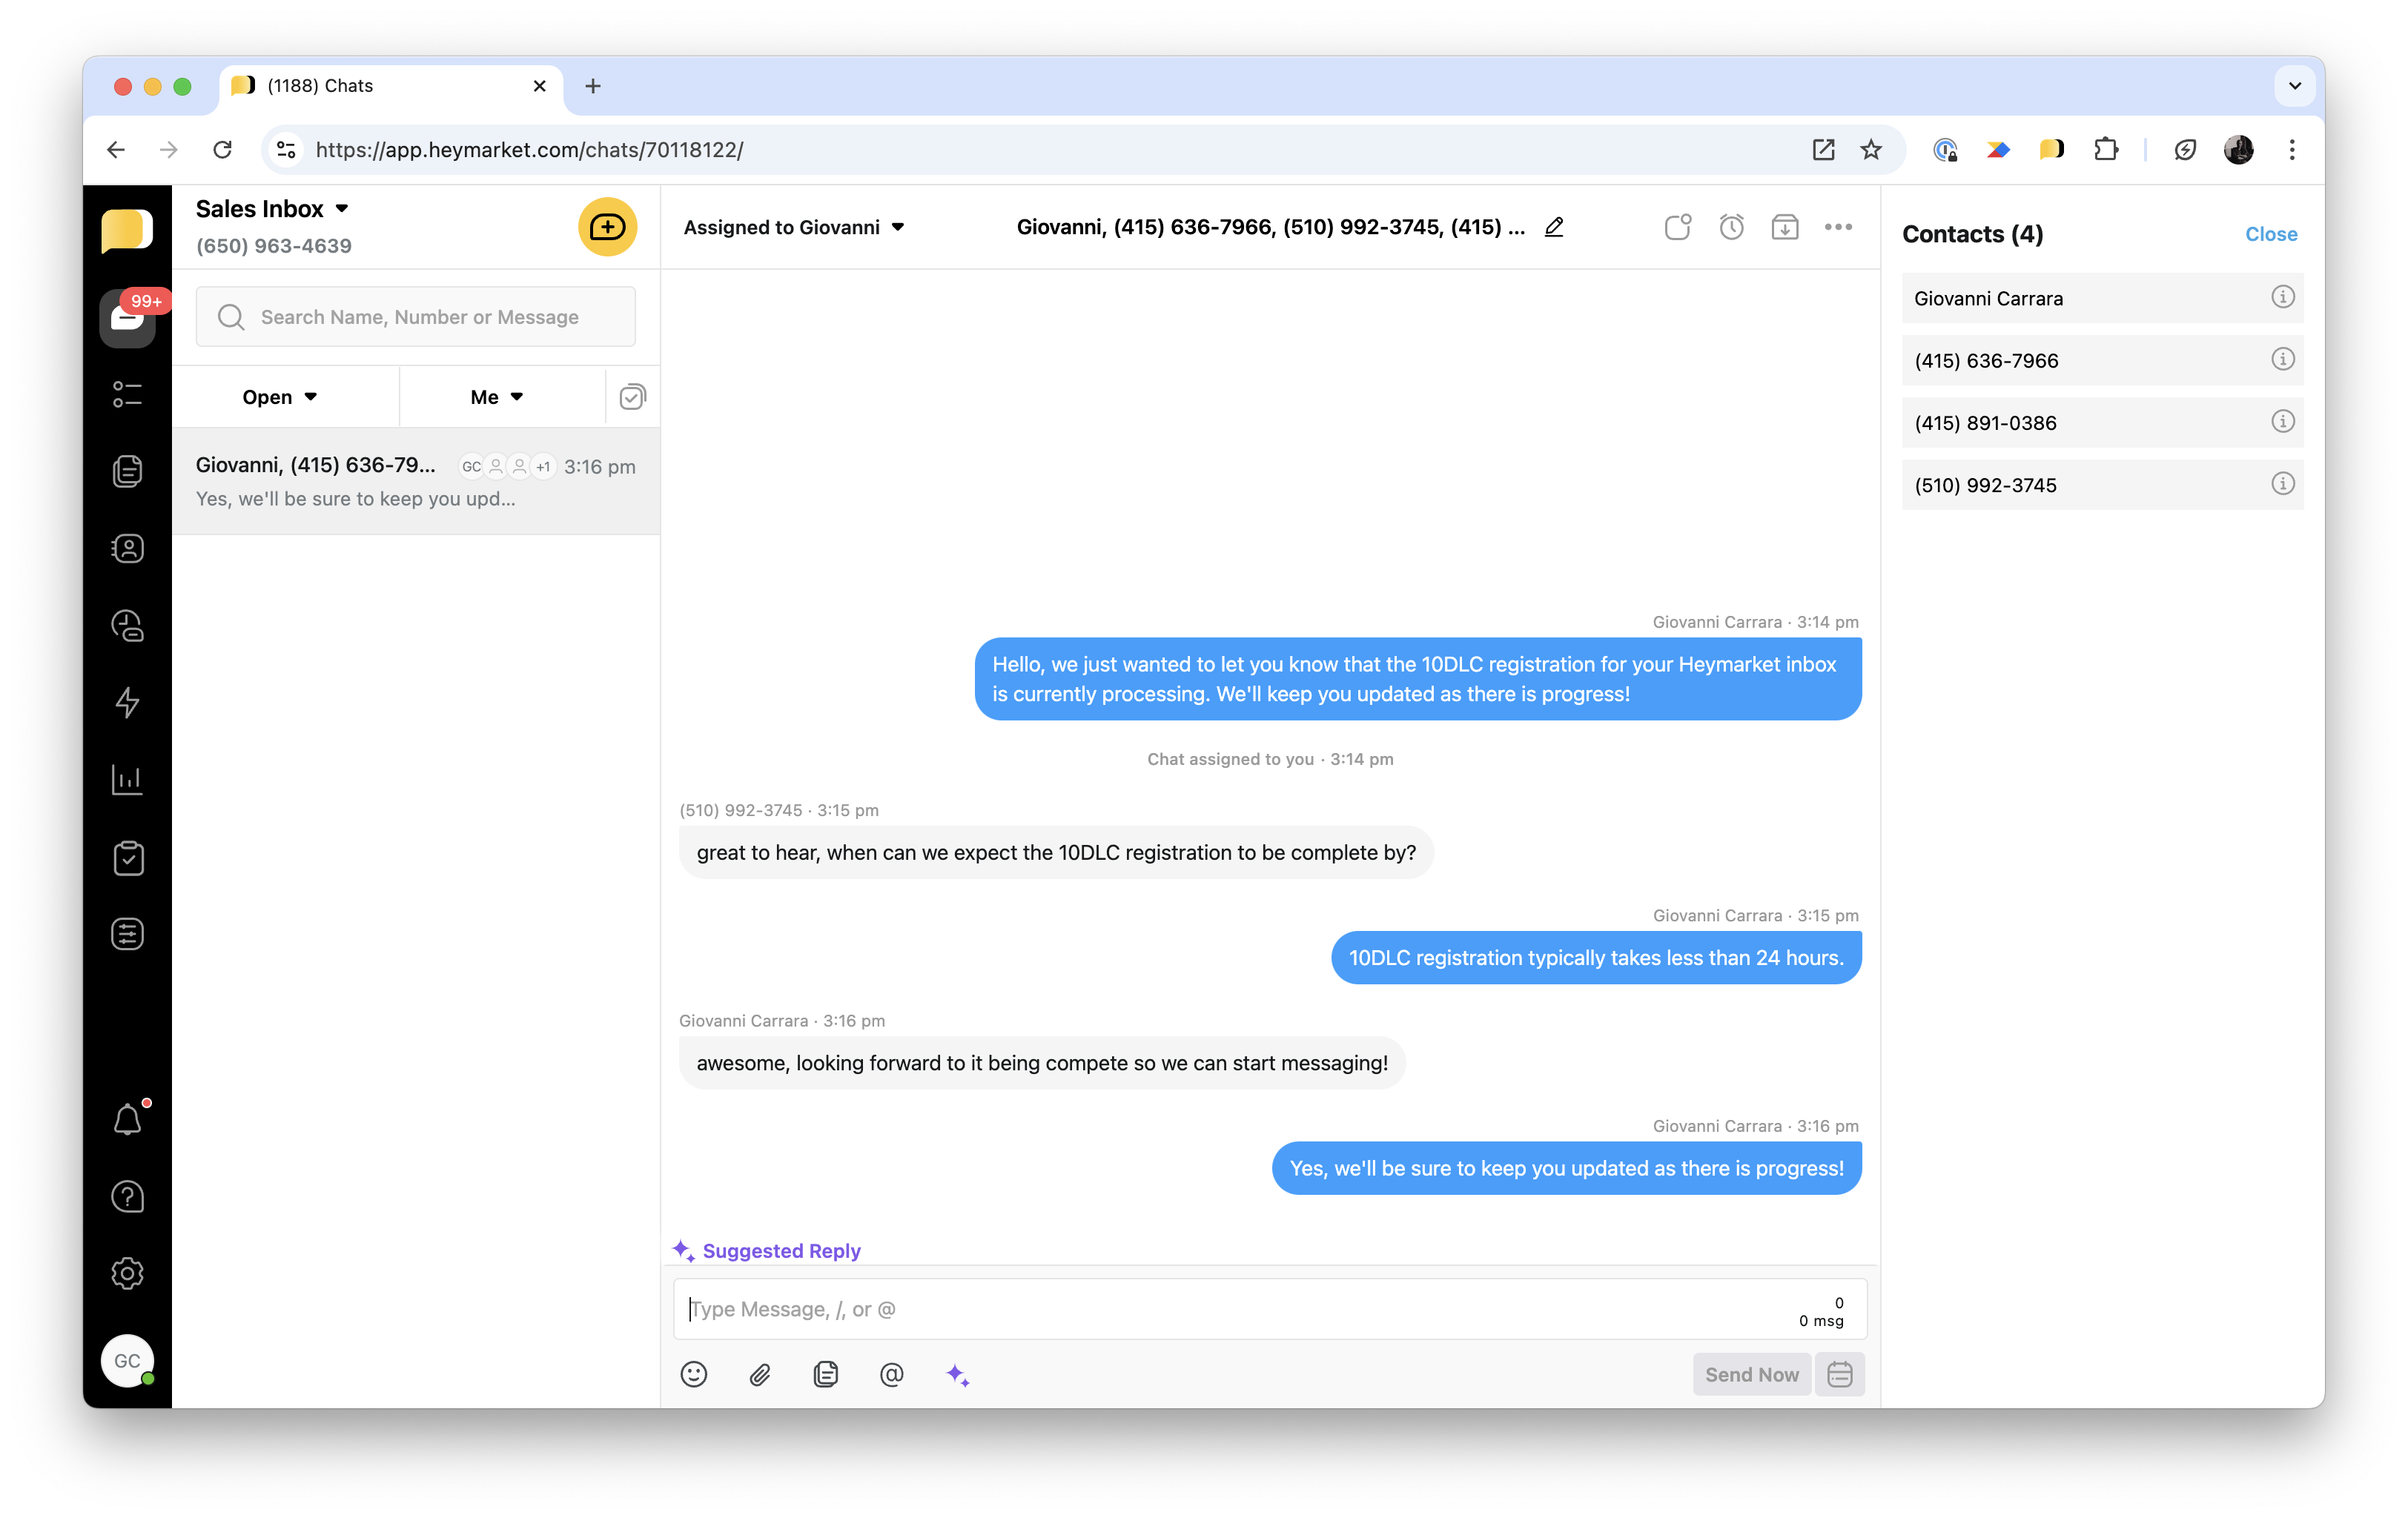
Task: Show info for (415) 891-0386 contact
Action: click(x=2282, y=421)
